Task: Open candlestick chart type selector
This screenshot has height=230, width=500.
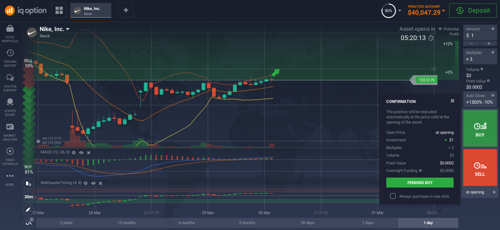Action: pyautogui.click(x=28, y=184)
